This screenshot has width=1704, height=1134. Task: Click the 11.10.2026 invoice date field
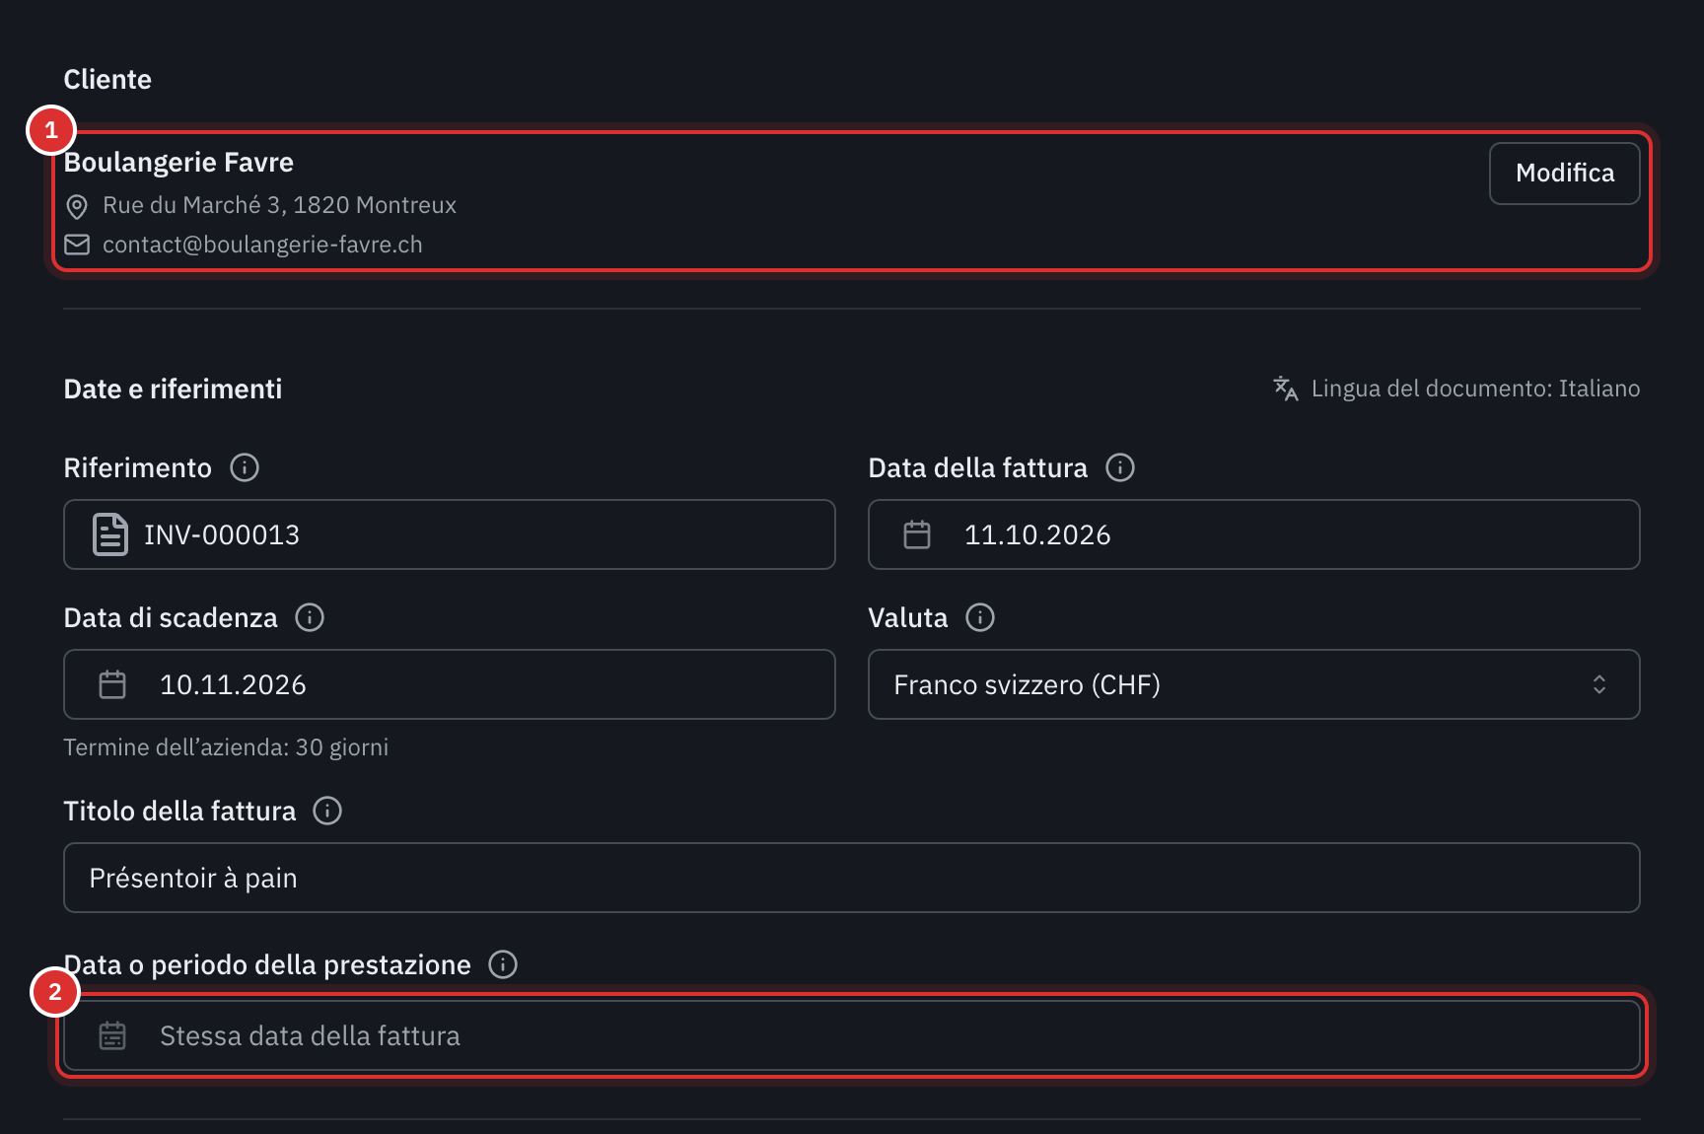[1253, 534]
